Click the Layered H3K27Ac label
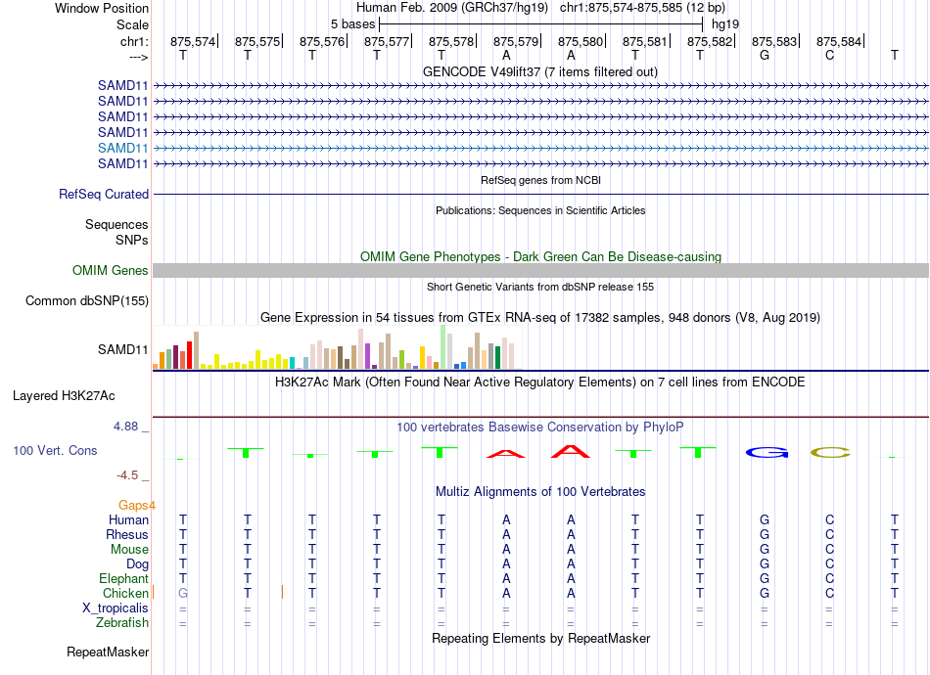This screenshot has width=930, height=675. 64,396
